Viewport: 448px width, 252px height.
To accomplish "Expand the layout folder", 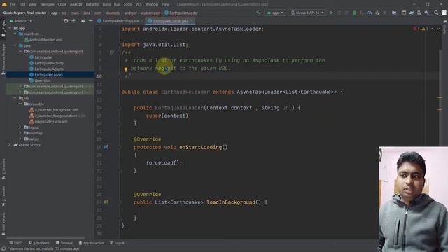I will tap(20, 127).
